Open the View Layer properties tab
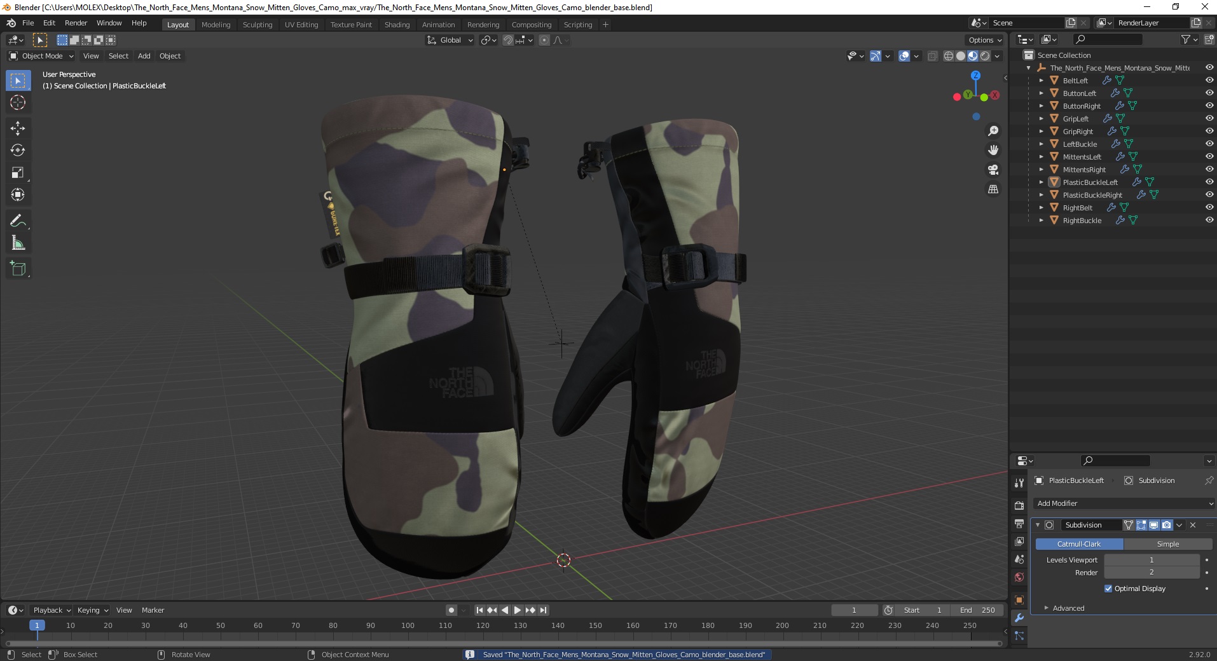 [x=1019, y=542]
